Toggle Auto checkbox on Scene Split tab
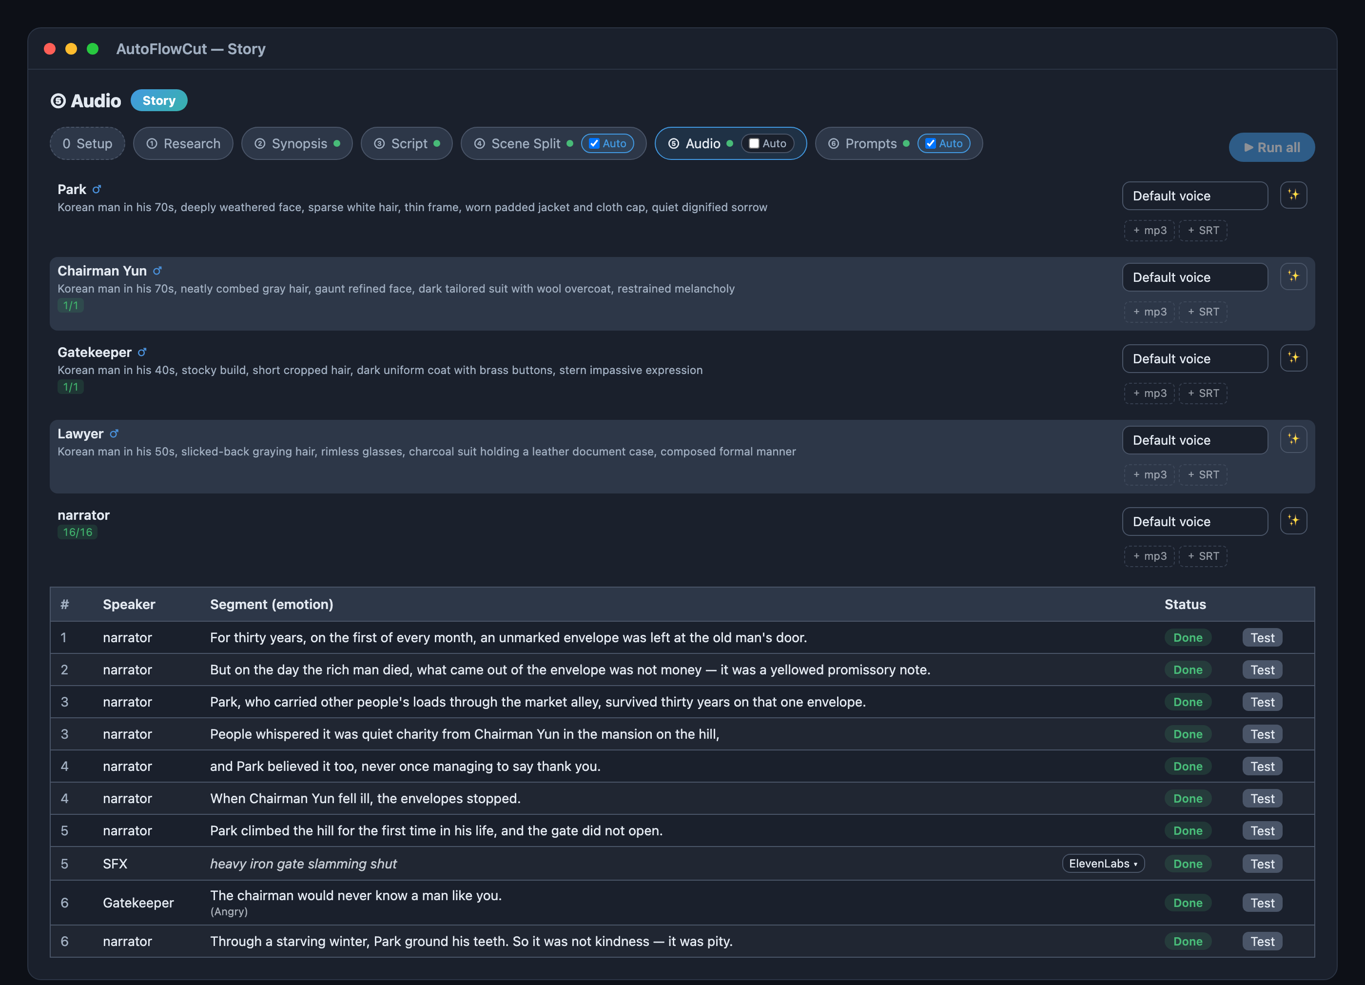Viewport: 1365px width, 985px height. (594, 143)
